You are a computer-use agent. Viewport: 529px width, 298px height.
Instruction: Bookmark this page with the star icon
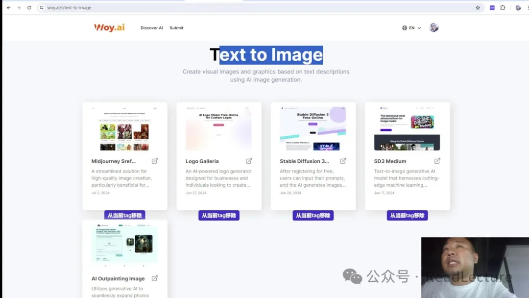point(478,7)
